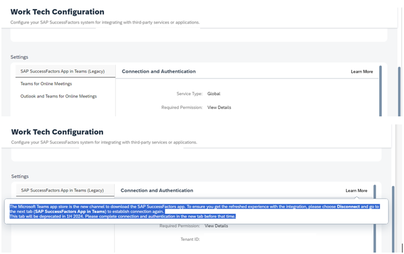Click Connection and Authentication heading in upper screenshot

pos(159,71)
